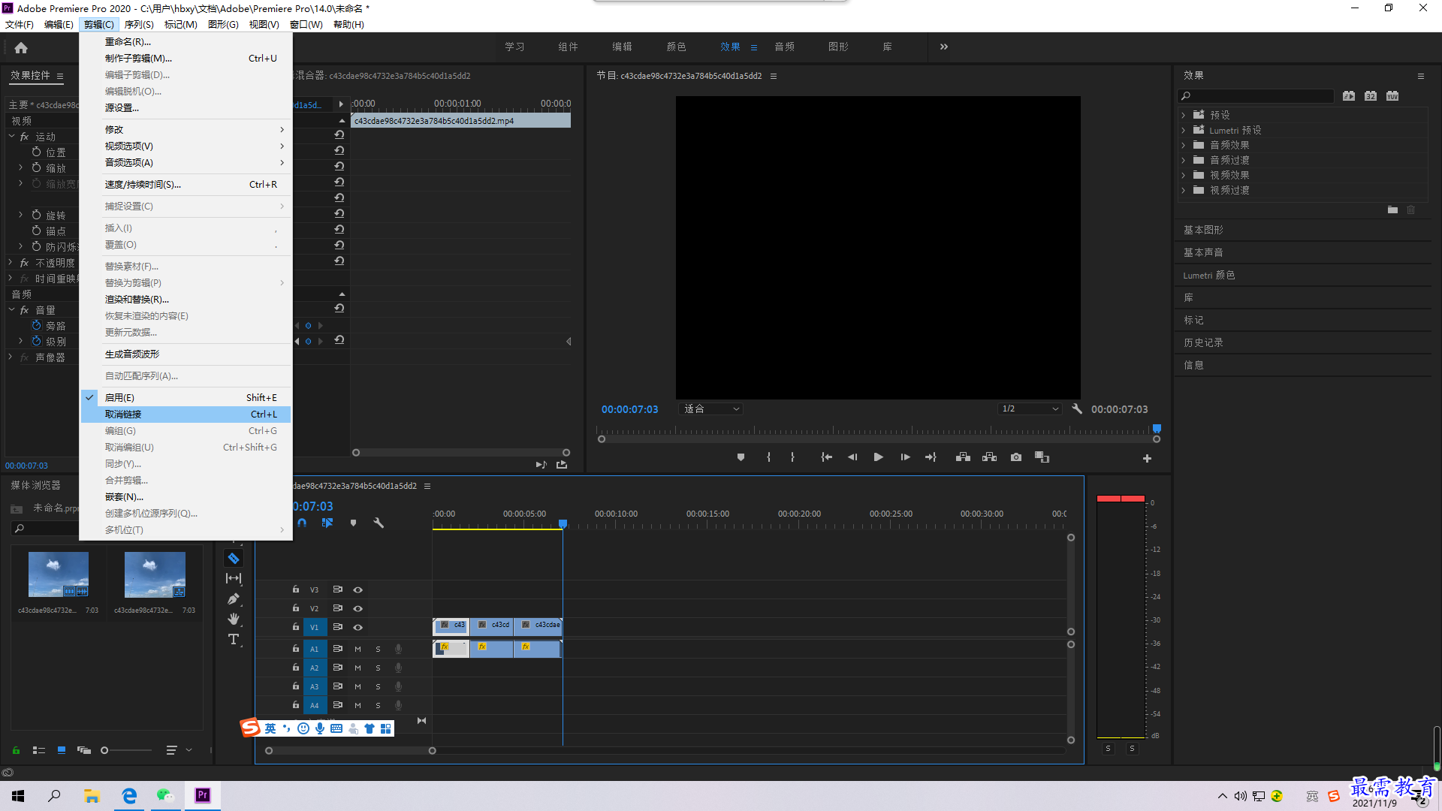The height and width of the screenshot is (811, 1442).
Task: Mark Out point in program monitor
Action: (x=792, y=457)
